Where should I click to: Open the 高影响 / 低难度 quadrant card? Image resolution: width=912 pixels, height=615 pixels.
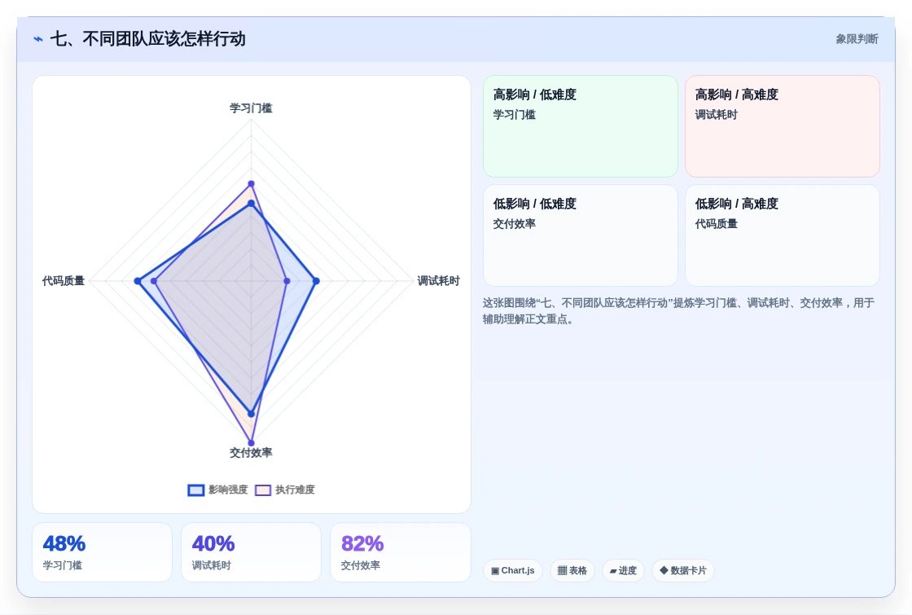(581, 126)
